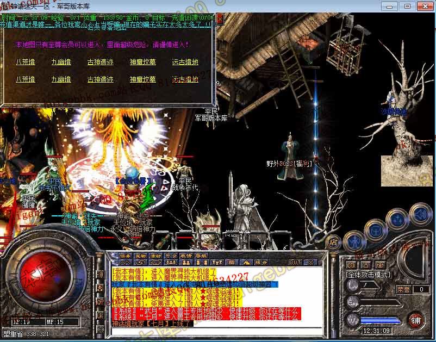Click the third small icon above attack mode
This screenshot has height=342, width=436.
point(381,265)
